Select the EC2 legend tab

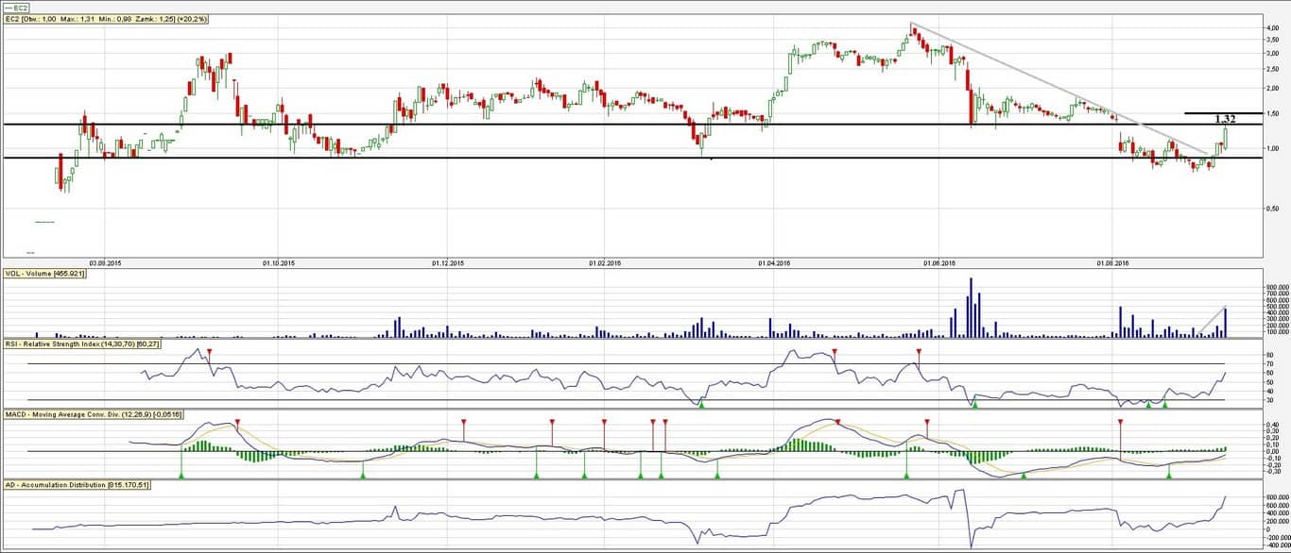(15, 8)
